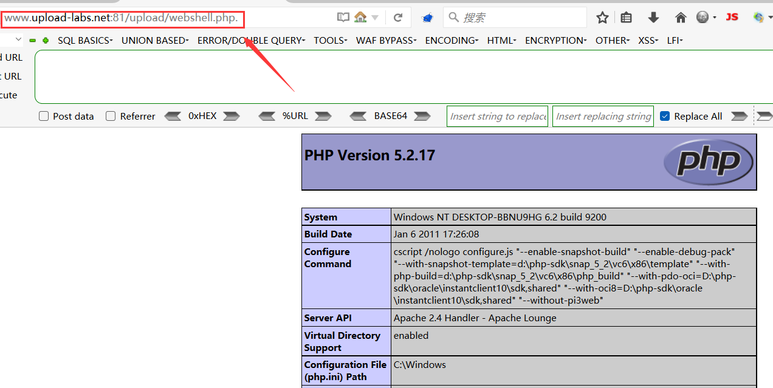Click green minus HackBar icon
Image resolution: width=773 pixels, height=388 pixels.
pyautogui.click(x=33, y=41)
